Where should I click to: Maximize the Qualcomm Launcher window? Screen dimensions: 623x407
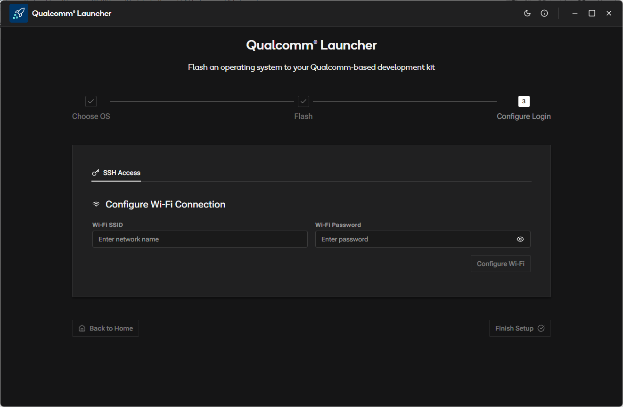tap(592, 13)
